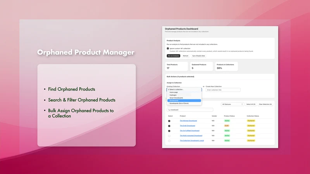The image size is (310, 174).
Task: Open The Draft Snowboard product link
Action: tap(188, 126)
